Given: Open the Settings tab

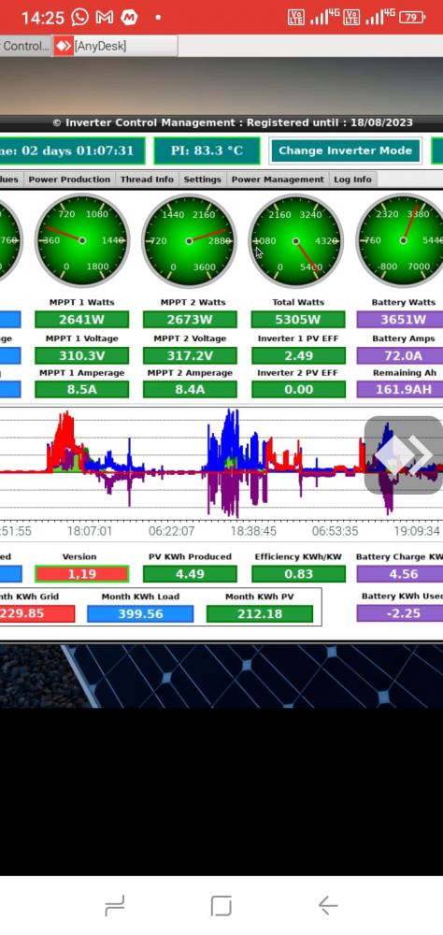Looking at the screenshot, I should click(x=202, y=179).
